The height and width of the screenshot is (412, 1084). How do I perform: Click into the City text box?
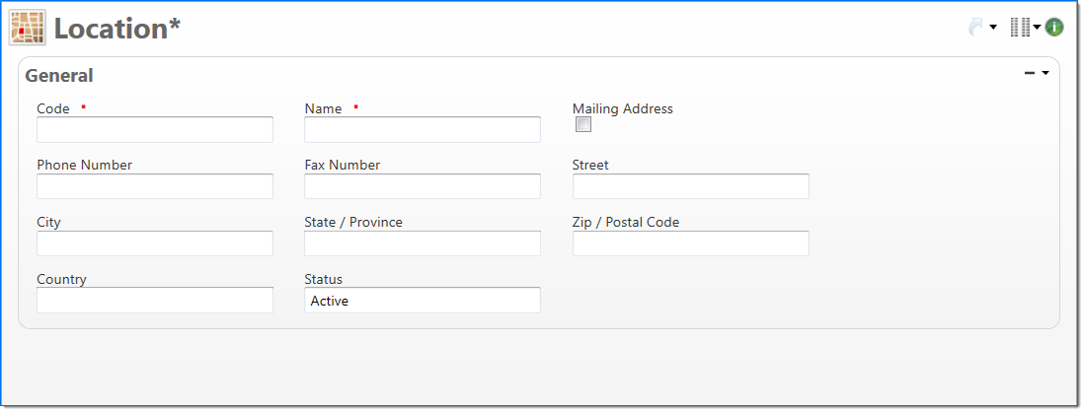coord(154,243)
